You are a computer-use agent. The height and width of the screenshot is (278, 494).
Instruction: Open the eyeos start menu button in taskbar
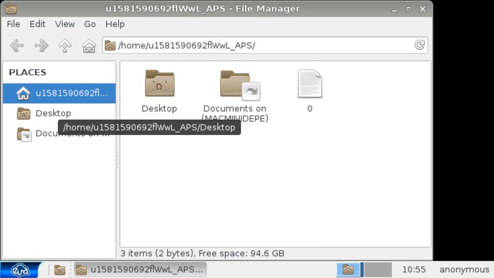pyautogui.click(x=20, y=270)
